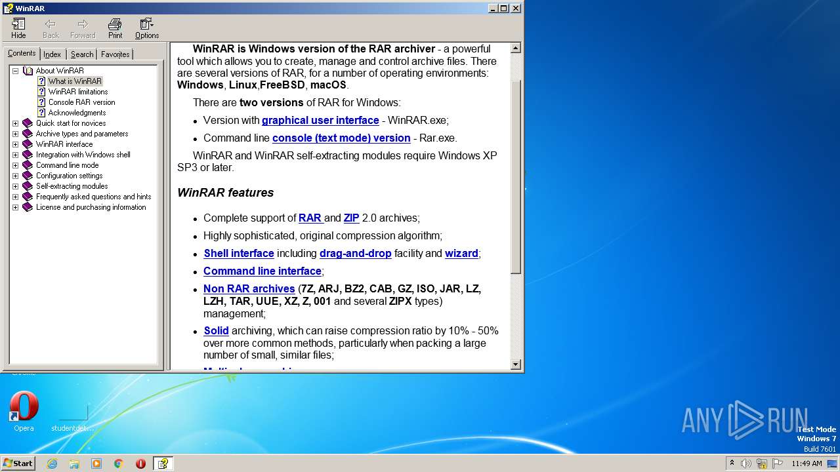
Task: Click the Windows Start button
Action: pyautogui.click(x=18, y=463)
